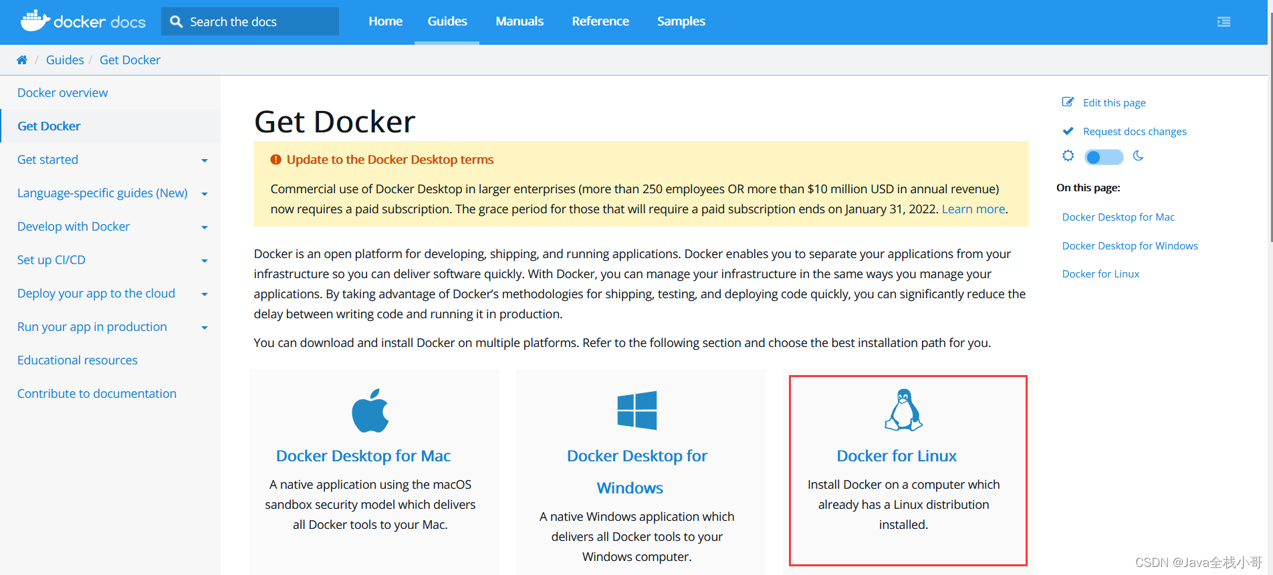Open Guides in the breadcrumb
Screen dimensions: 1273x575
(x=65, y=60)
